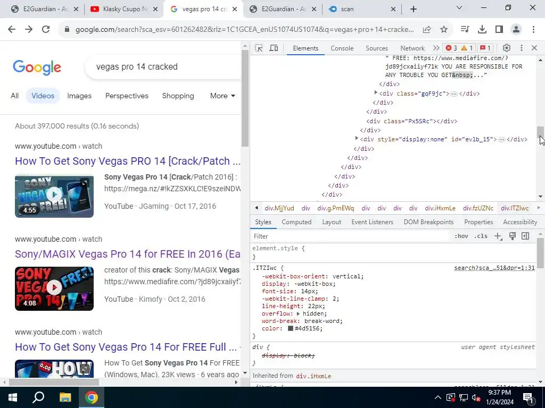The width and height of the screenshot is (545, 408).
Task: Click the search box with vegas pro 14 cracked
Action: click(163, 66)
